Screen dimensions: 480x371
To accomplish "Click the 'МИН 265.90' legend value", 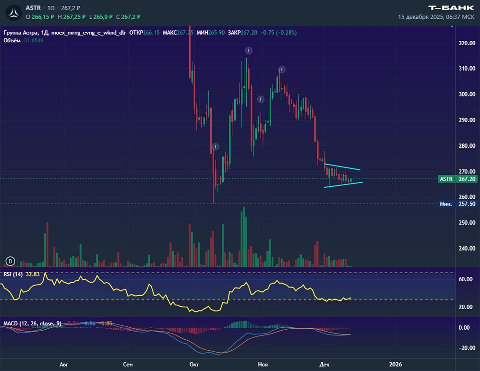I will click(x=211, y=33).
